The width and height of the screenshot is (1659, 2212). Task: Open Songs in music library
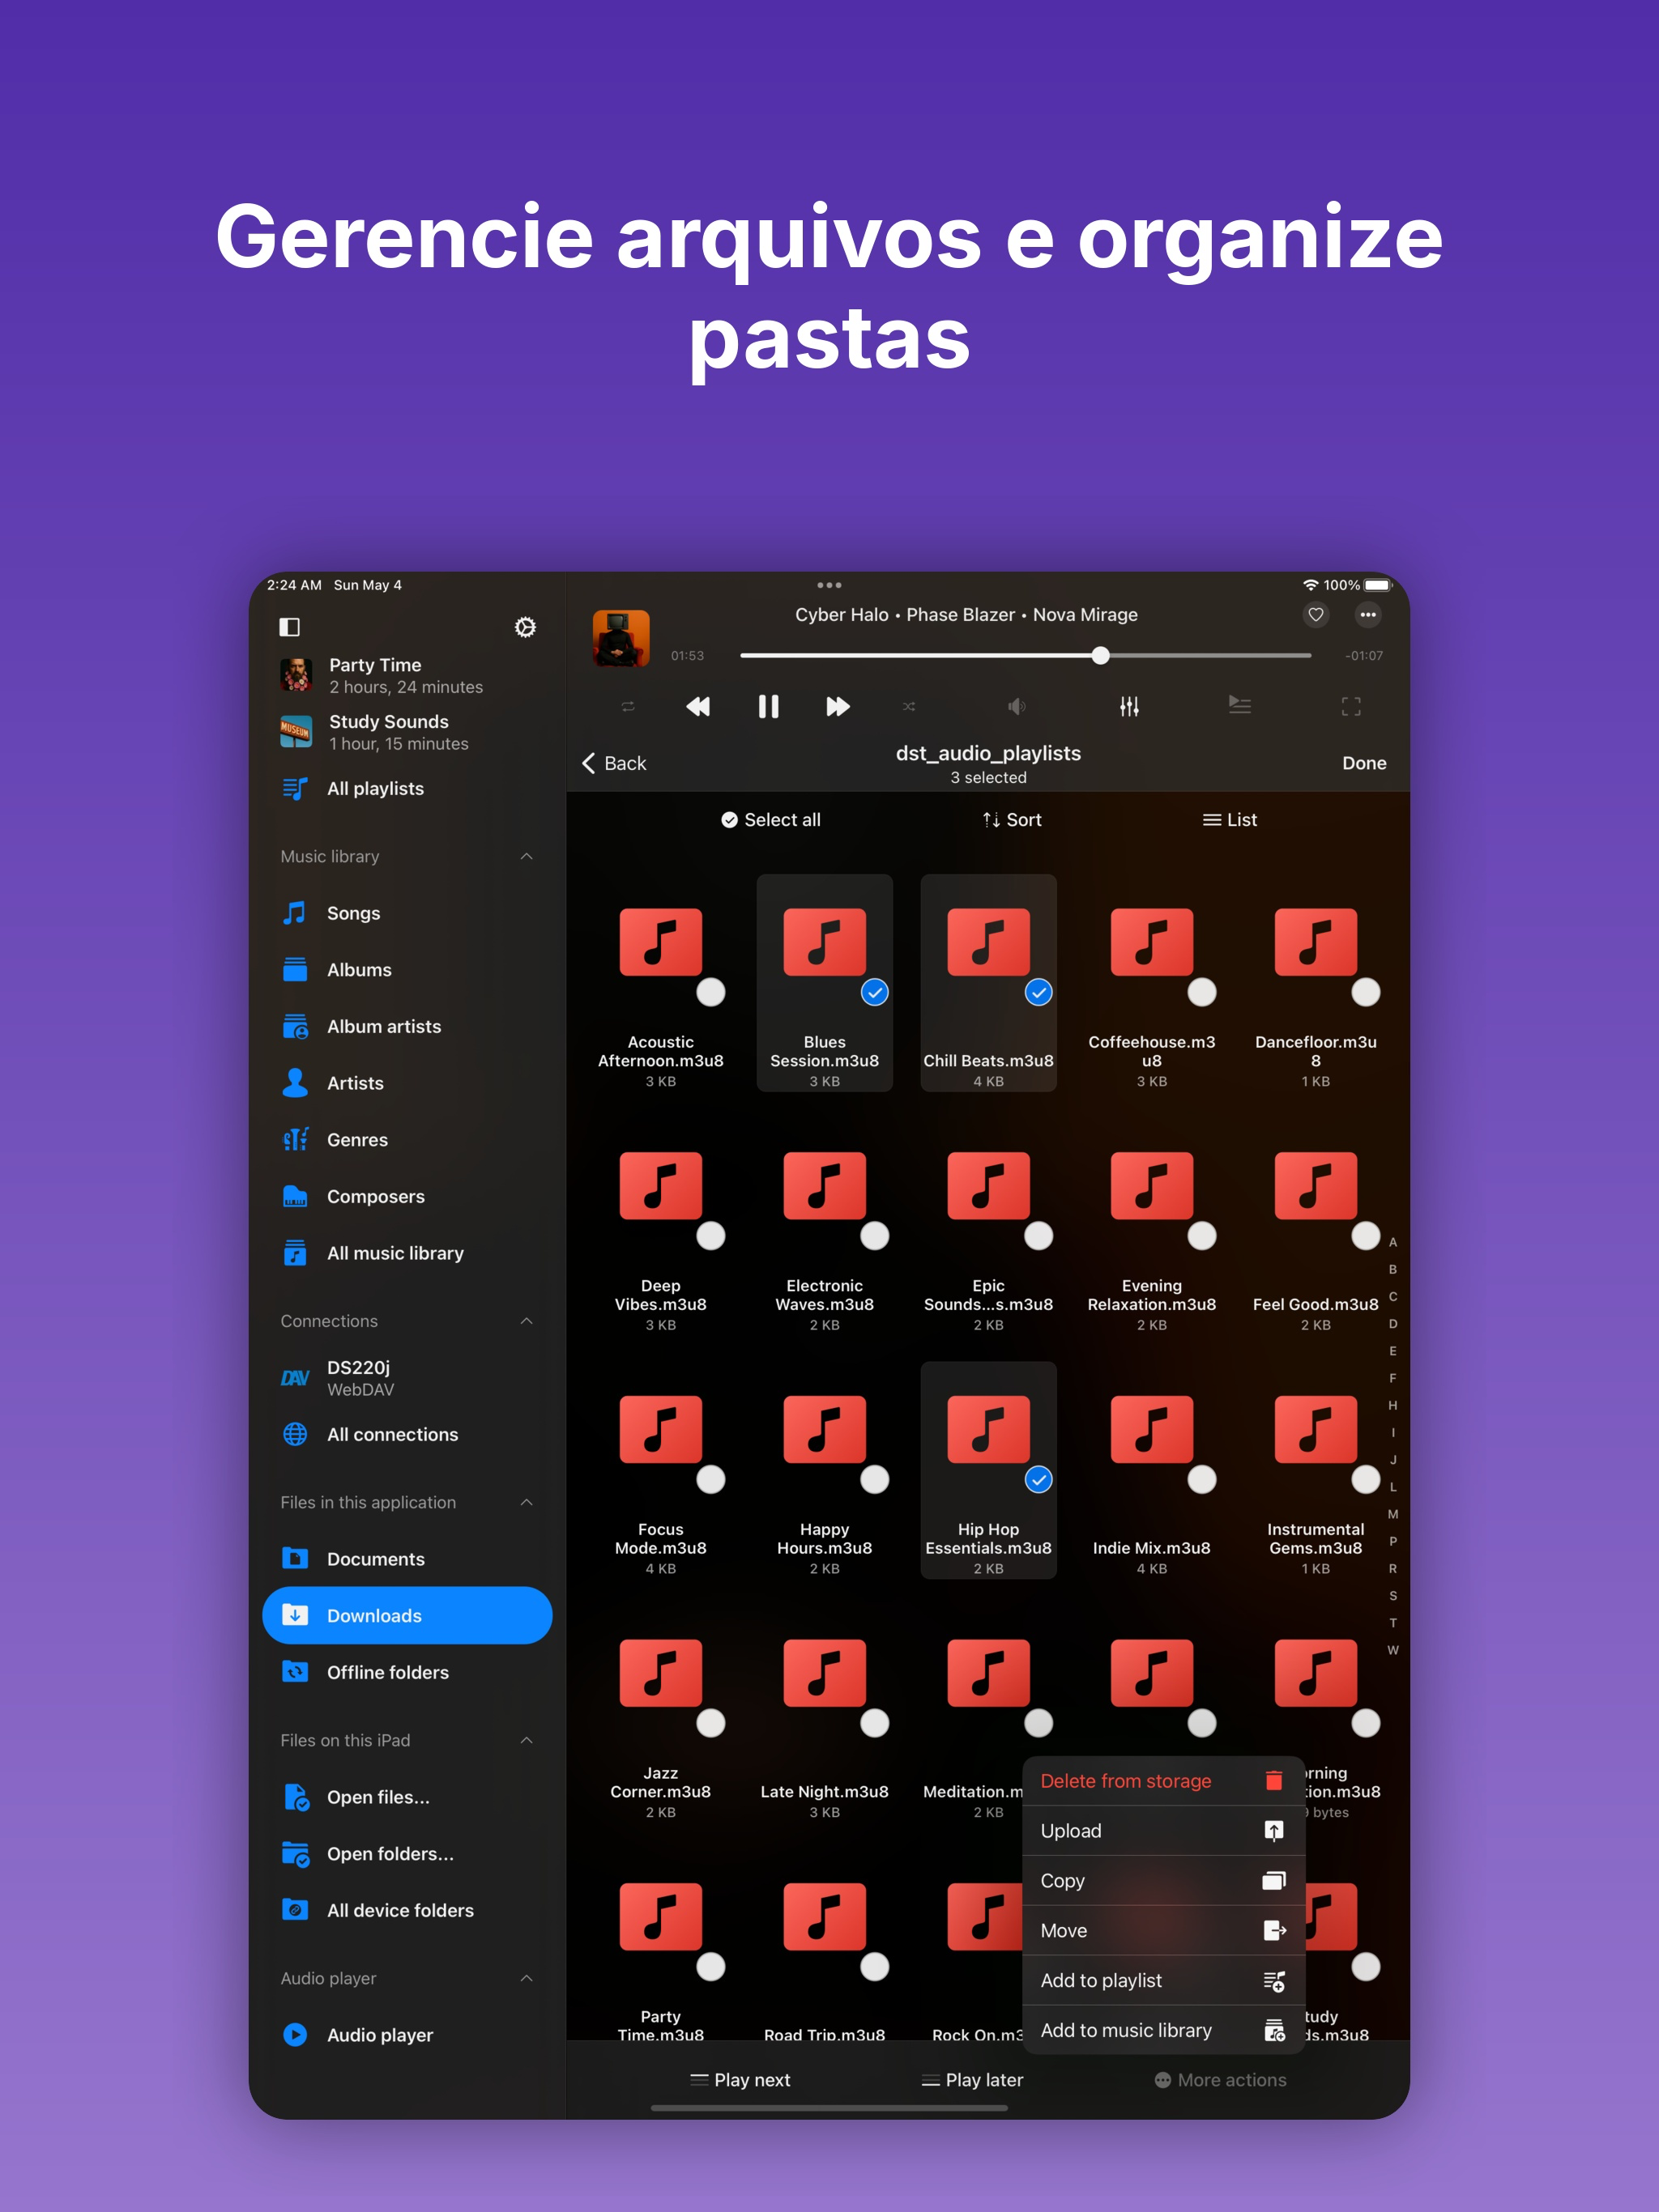tap(407, 913)
